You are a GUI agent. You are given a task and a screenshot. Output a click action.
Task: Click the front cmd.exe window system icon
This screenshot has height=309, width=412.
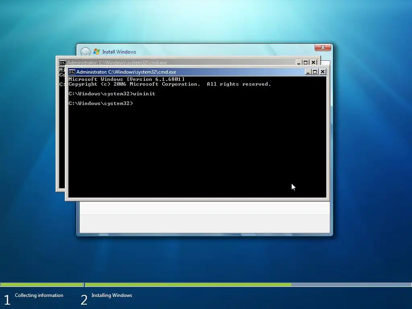(72, 72)
